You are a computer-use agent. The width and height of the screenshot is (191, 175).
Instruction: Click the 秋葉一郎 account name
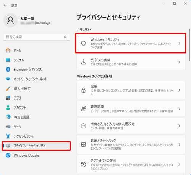[27, 18]
